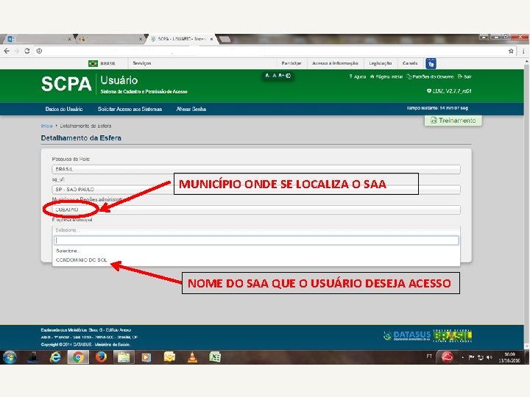This screenshot has height=397, width=530.
Task: Click the browser Back arrow
Action: click(7, 51)
